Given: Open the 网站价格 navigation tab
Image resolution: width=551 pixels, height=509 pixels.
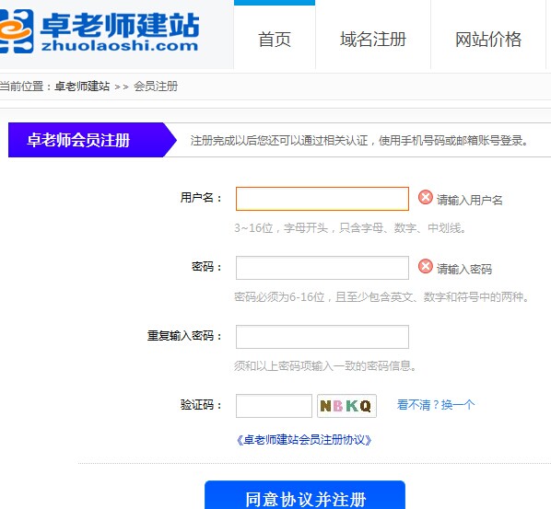Looking at the screenshot, I should click(488, 39).
